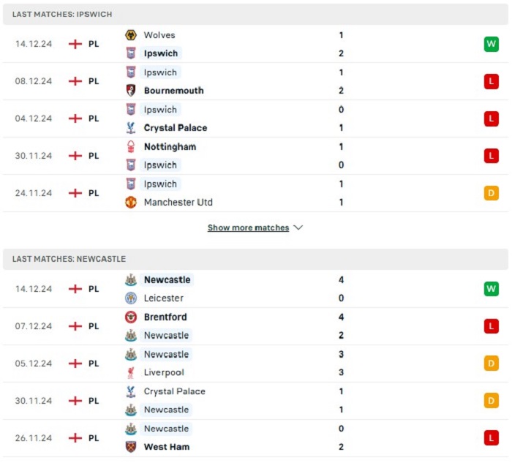Click the Crystal Palace crest in Ipswich matches
Screen dimensions: 512x463
pos(131,128)
